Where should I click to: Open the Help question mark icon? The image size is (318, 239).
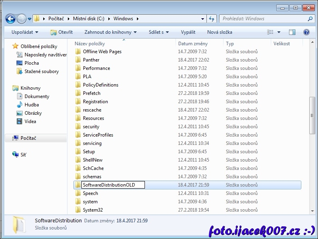click(x=306, y=32)
